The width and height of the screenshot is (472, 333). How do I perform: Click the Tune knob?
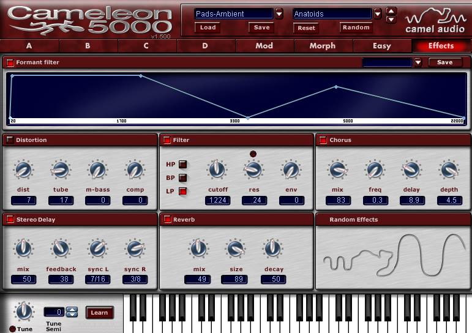click(24, 312)
